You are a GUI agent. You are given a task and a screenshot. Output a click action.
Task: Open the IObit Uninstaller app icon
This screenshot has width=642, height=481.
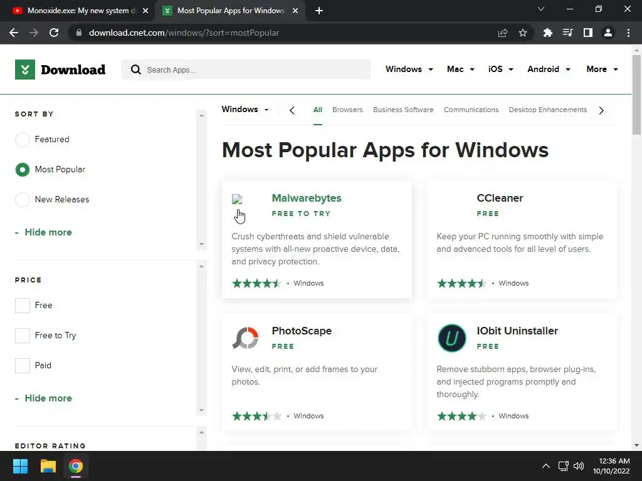(x=451, y=338)
